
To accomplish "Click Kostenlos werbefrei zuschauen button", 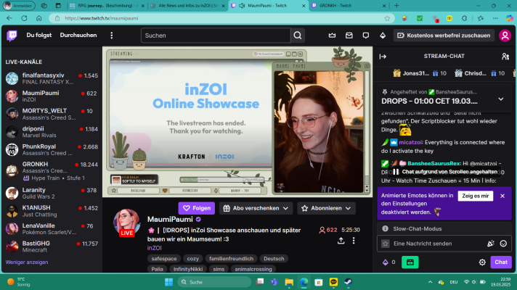I will 444,36.
